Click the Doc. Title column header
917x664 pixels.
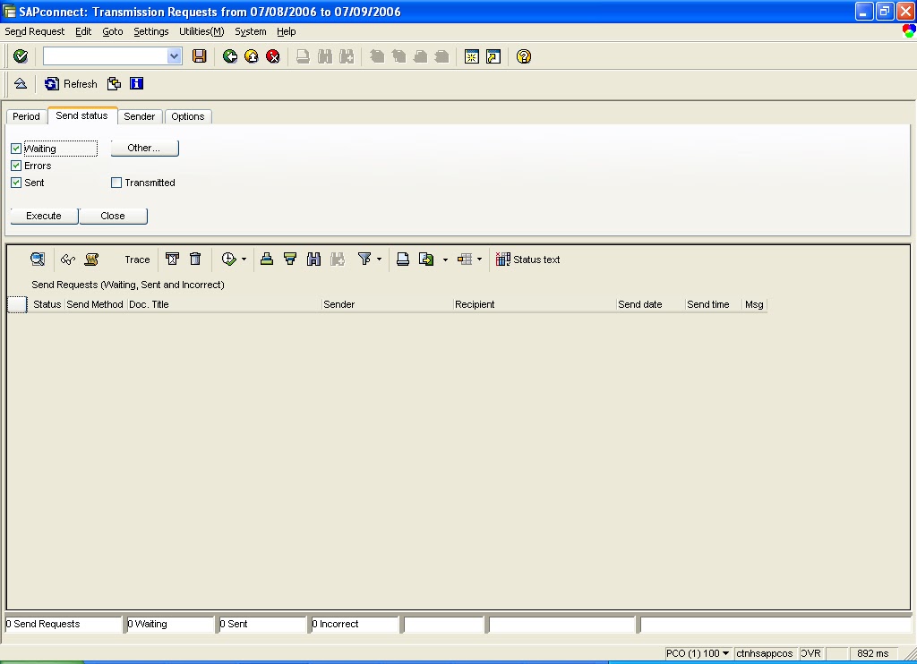pos(223,304)
